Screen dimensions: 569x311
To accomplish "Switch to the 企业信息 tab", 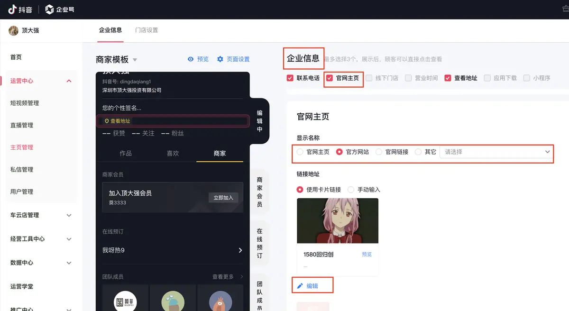I will coord(110,30).
